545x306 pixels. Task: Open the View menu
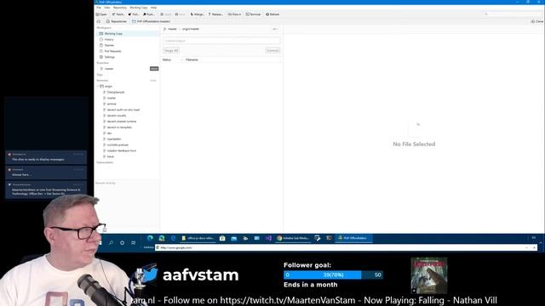coord(107,8)
